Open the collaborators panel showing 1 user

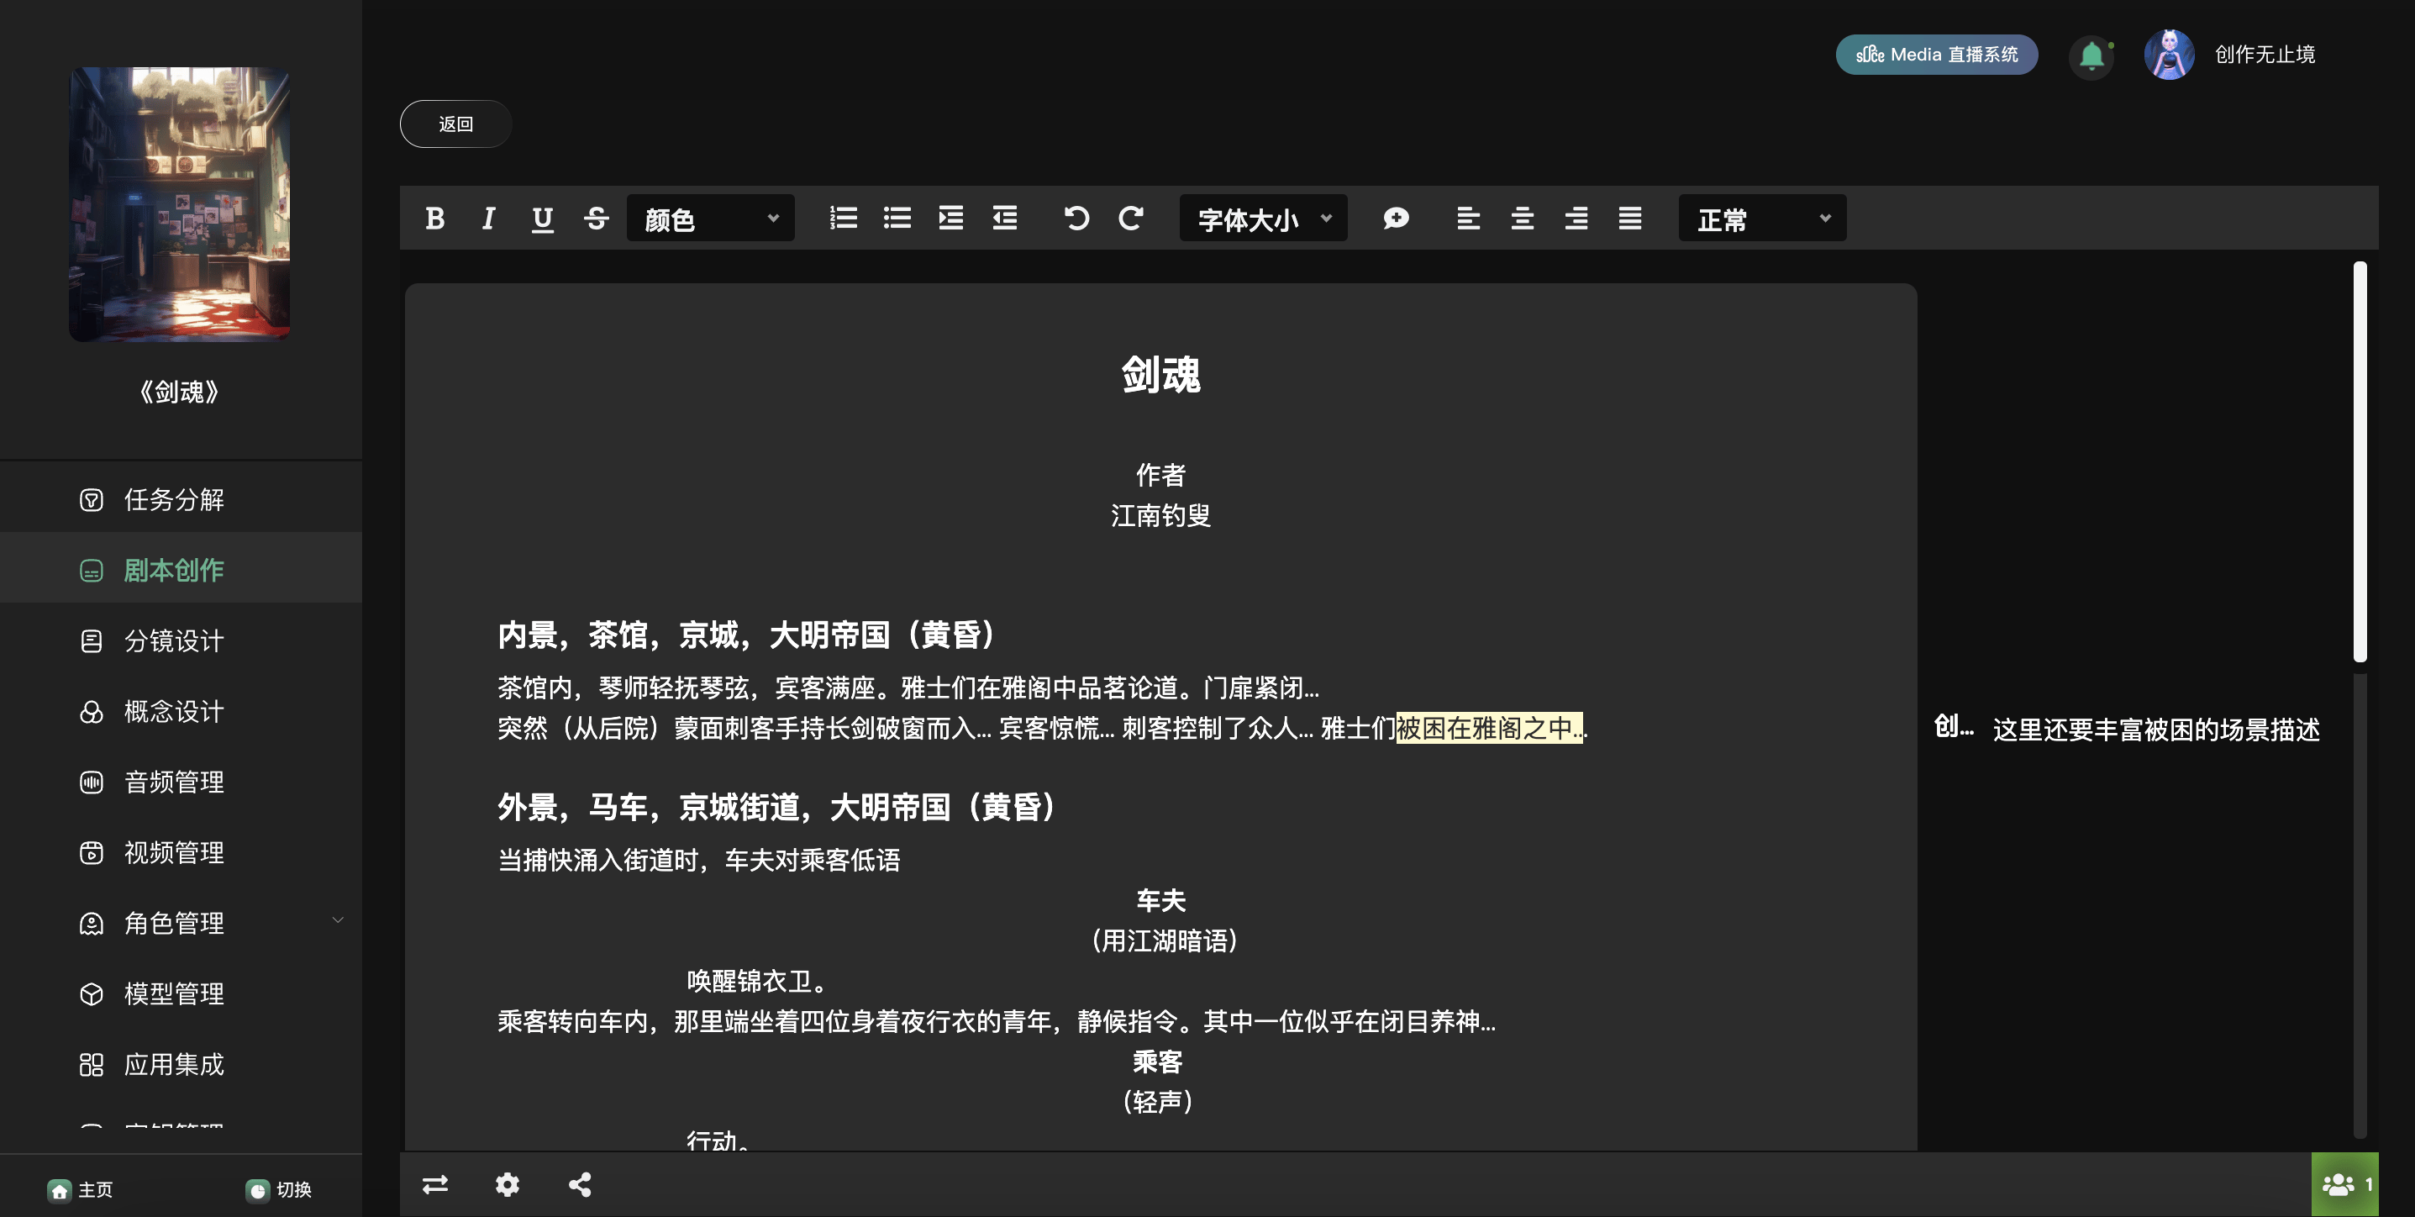2344,1185
